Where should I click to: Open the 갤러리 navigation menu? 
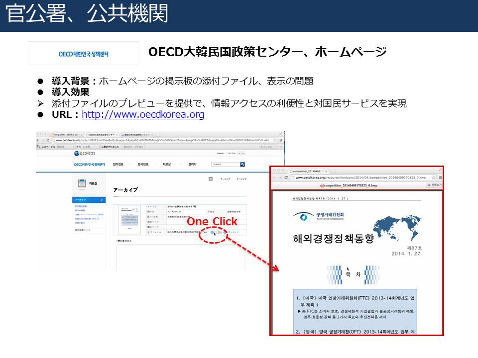pyautogui.click(x=192, y=165)
